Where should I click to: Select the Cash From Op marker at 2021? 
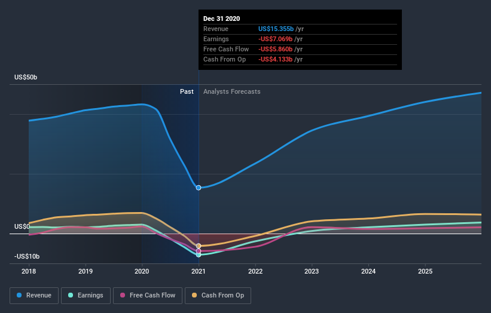coord(199,246)
